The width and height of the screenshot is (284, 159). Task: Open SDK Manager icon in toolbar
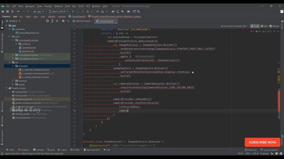pos(122,11)
